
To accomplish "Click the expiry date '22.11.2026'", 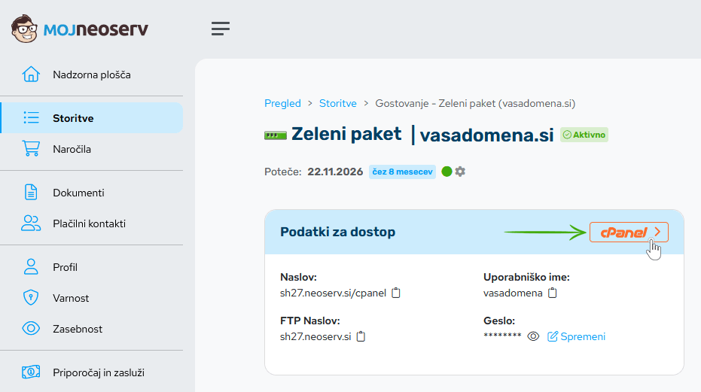I will [x=335, y=172].
